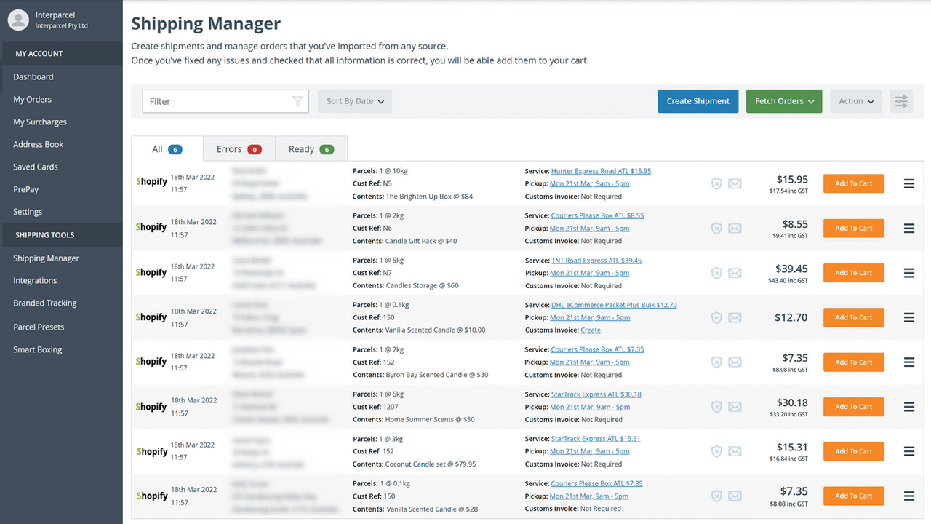The image size is (931, 524).
Task: Open the Action dropdown menu
Action: pos(855,101)
